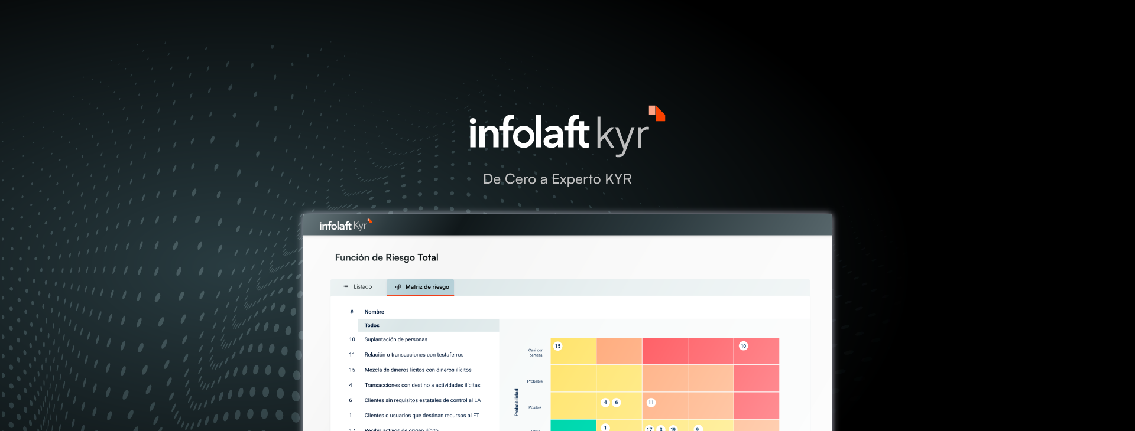Click risk bubble 19 in the matrix
This screenshot has height=431, width=1135.
[673, 429]
